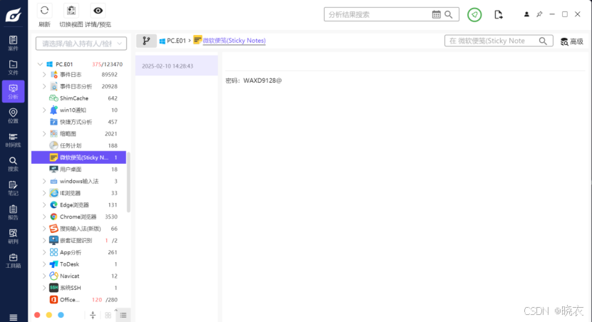Expand the 事件日志分析 tree node
This screenshot has height=322, width=592.
click(44, 86)
